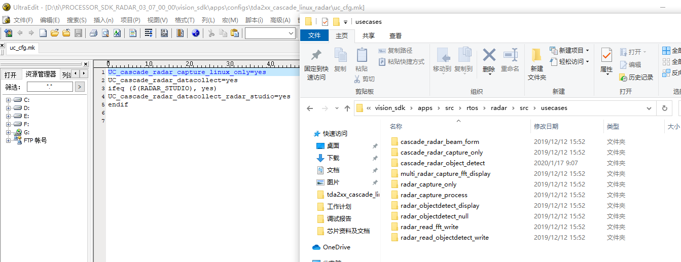Select radar_read_fft_write folder
The height and width of the screenshot is (262, 681).
(429, 227)
